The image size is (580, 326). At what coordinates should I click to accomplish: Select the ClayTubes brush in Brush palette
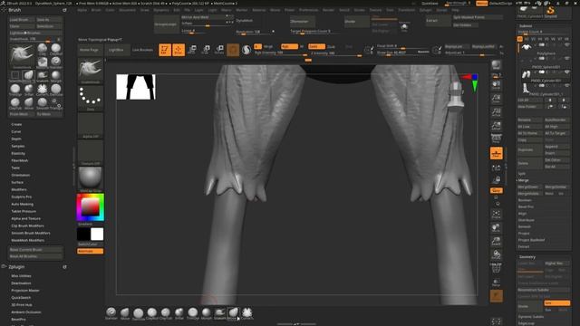14,103
